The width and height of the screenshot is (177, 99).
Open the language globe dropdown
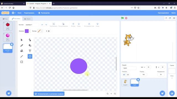click(x=14, y=13)
